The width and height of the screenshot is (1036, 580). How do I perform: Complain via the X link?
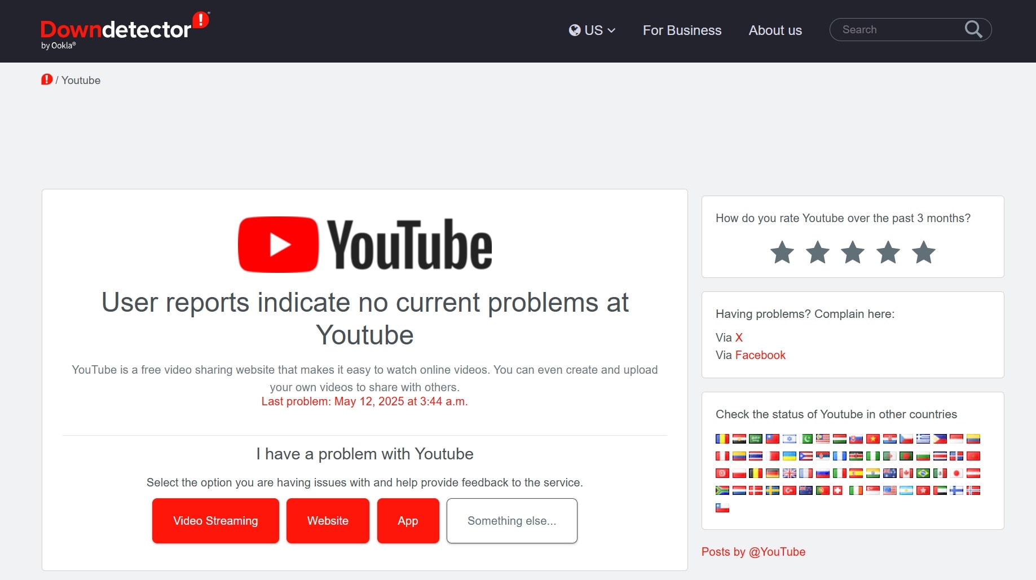[x=739, y=338]
